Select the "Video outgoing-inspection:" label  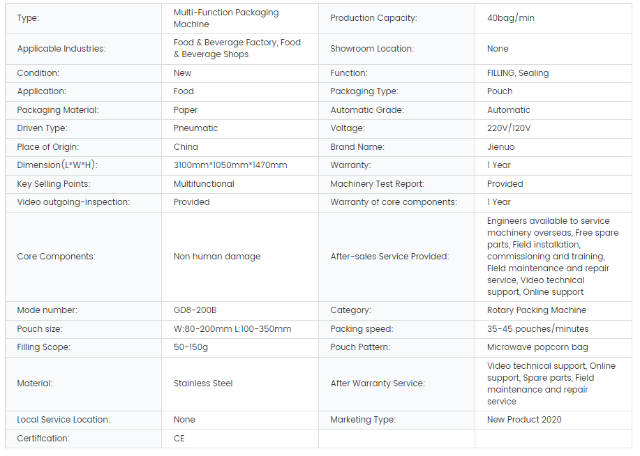click(x=73, y=202)
